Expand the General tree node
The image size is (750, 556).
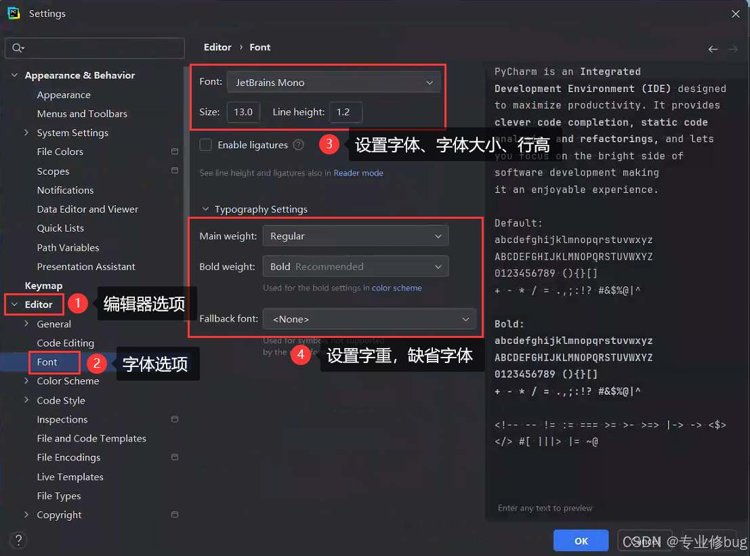(26, 324)
